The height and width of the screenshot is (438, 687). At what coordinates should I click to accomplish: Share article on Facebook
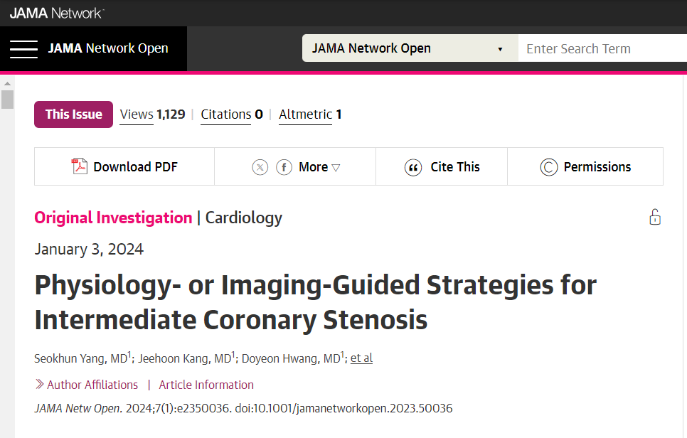coord(284,167)
